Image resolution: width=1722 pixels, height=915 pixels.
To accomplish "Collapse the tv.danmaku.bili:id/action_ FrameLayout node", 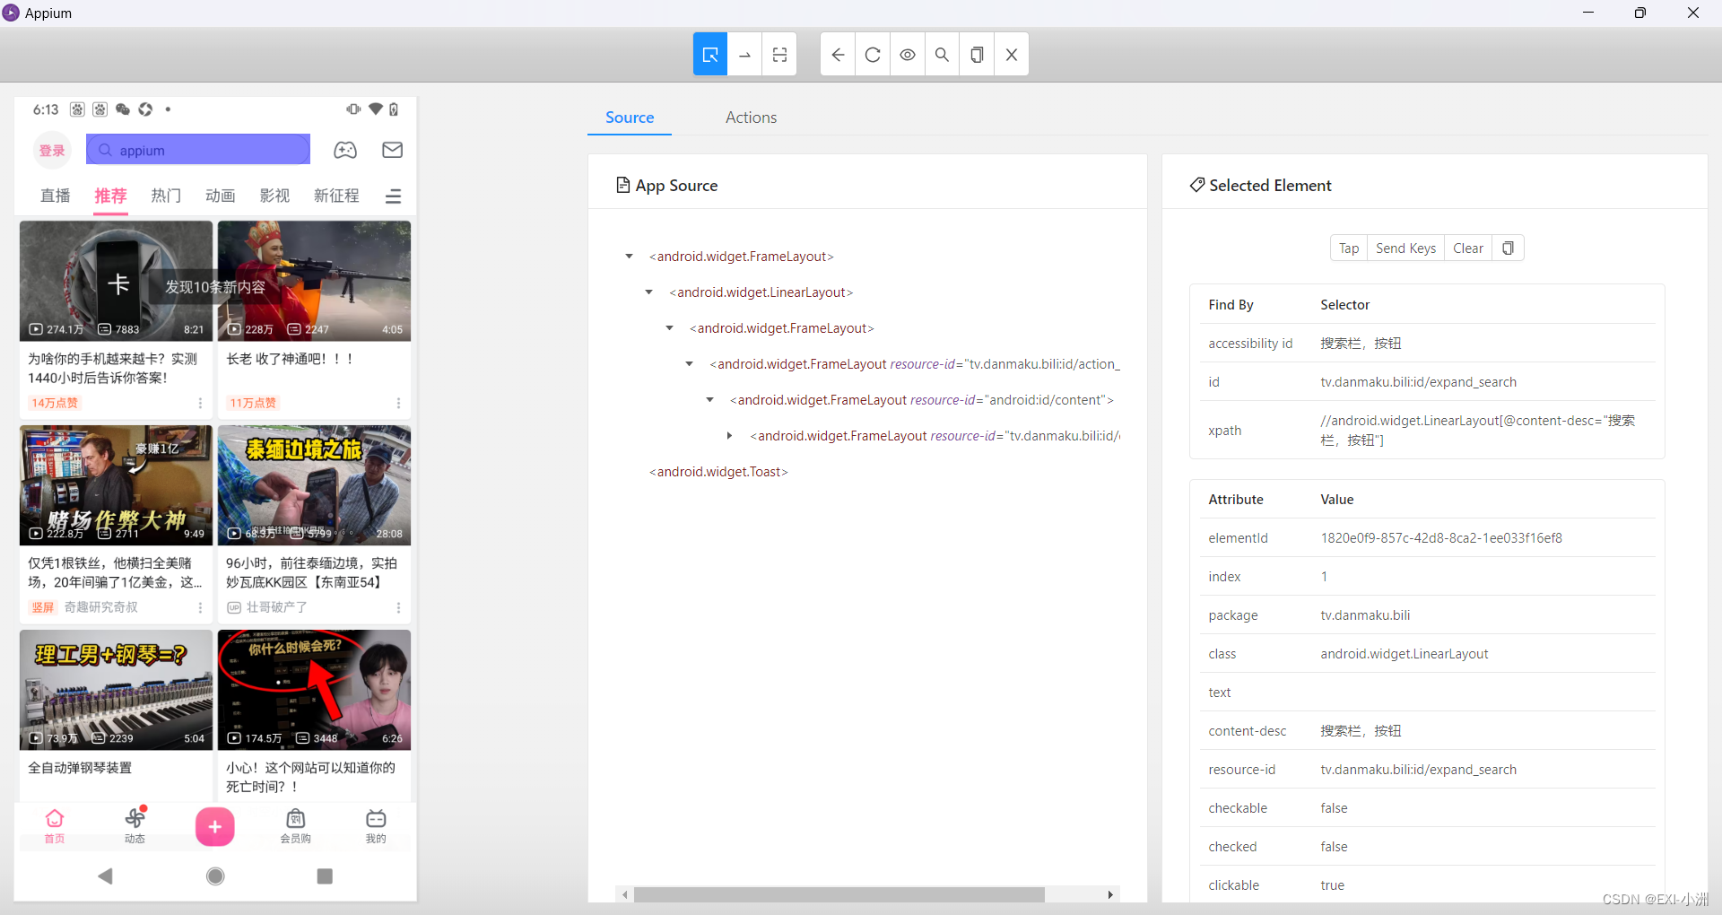I will coord(689,364).
